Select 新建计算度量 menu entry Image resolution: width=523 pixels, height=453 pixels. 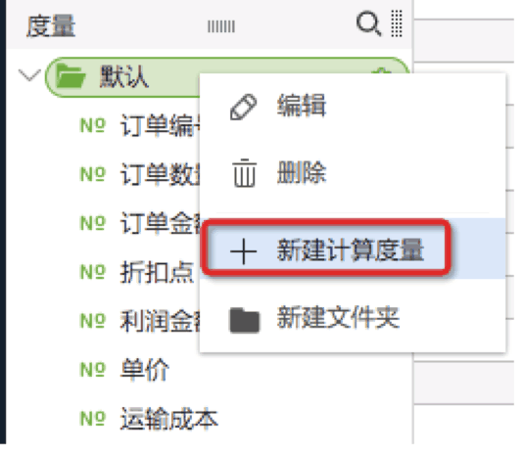point(353,249)
